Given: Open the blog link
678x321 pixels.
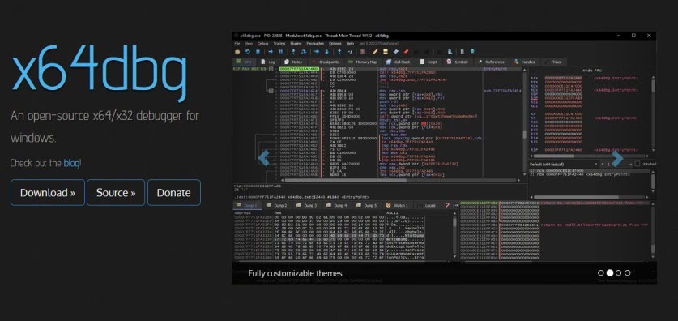Looking at the screenshot, I should point(71,163).
